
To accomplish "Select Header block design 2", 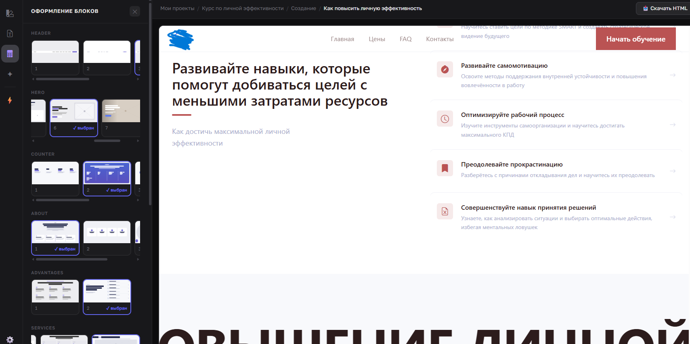I will tap(107, 58).
